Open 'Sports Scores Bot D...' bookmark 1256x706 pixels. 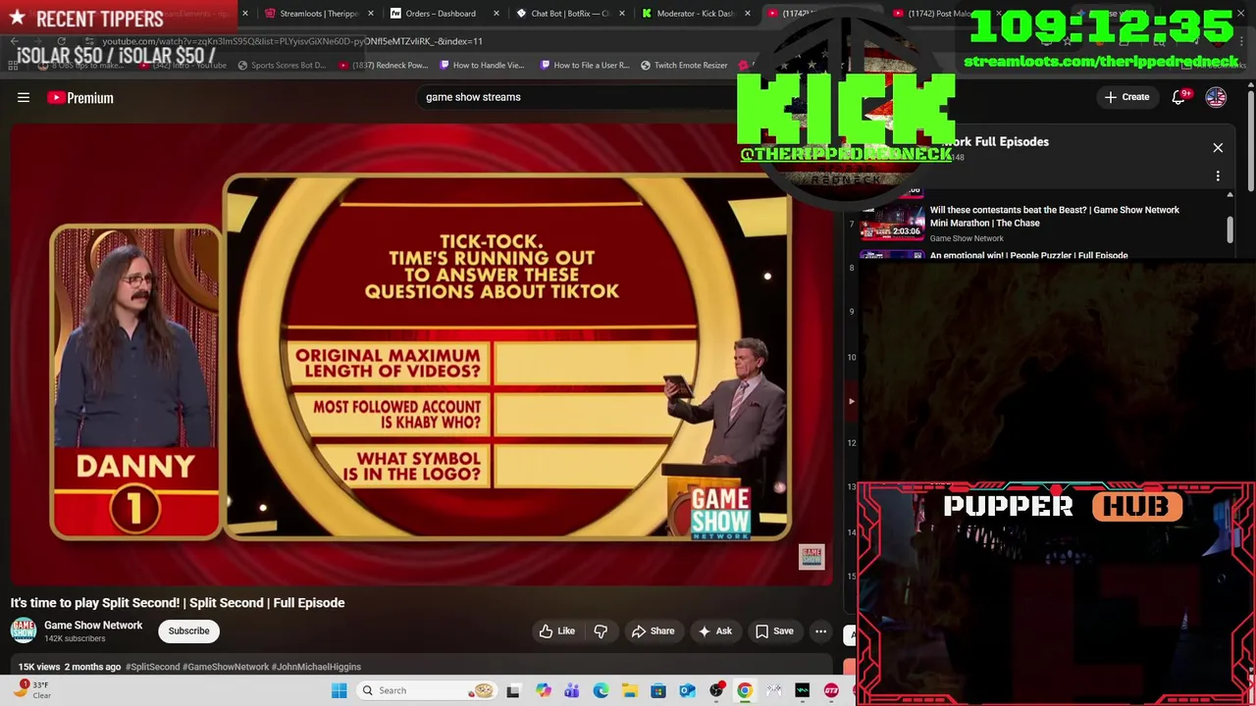click(282, 66)
